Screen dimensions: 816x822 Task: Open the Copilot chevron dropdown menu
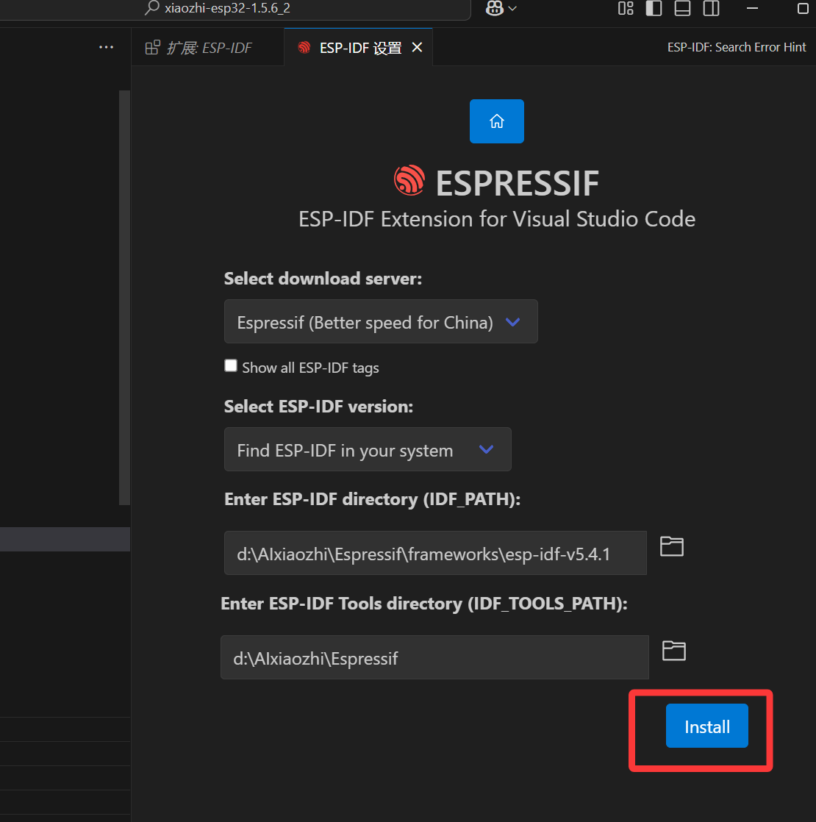pyautogui.click(x=512, y=8)
